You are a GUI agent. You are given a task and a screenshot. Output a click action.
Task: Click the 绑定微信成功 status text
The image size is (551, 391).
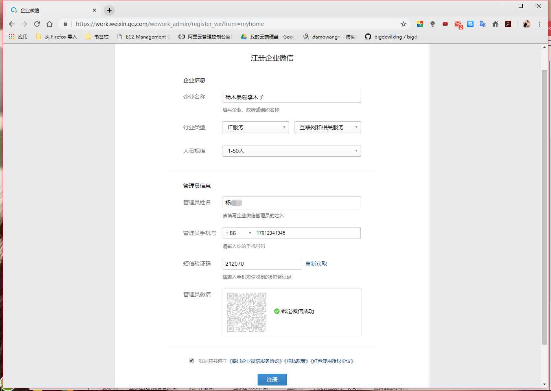pos(298,311)
